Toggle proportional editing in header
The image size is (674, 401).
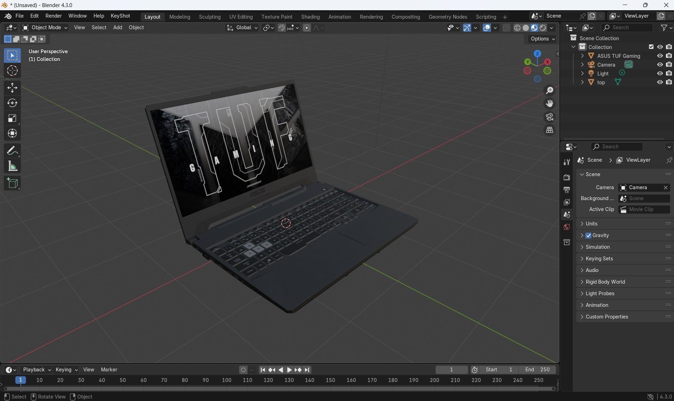click(307, 28)
